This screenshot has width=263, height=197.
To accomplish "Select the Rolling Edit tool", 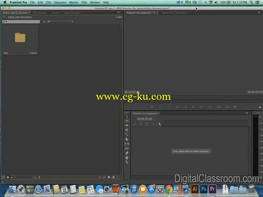I will pyautogui.click(x=127, y=130).
